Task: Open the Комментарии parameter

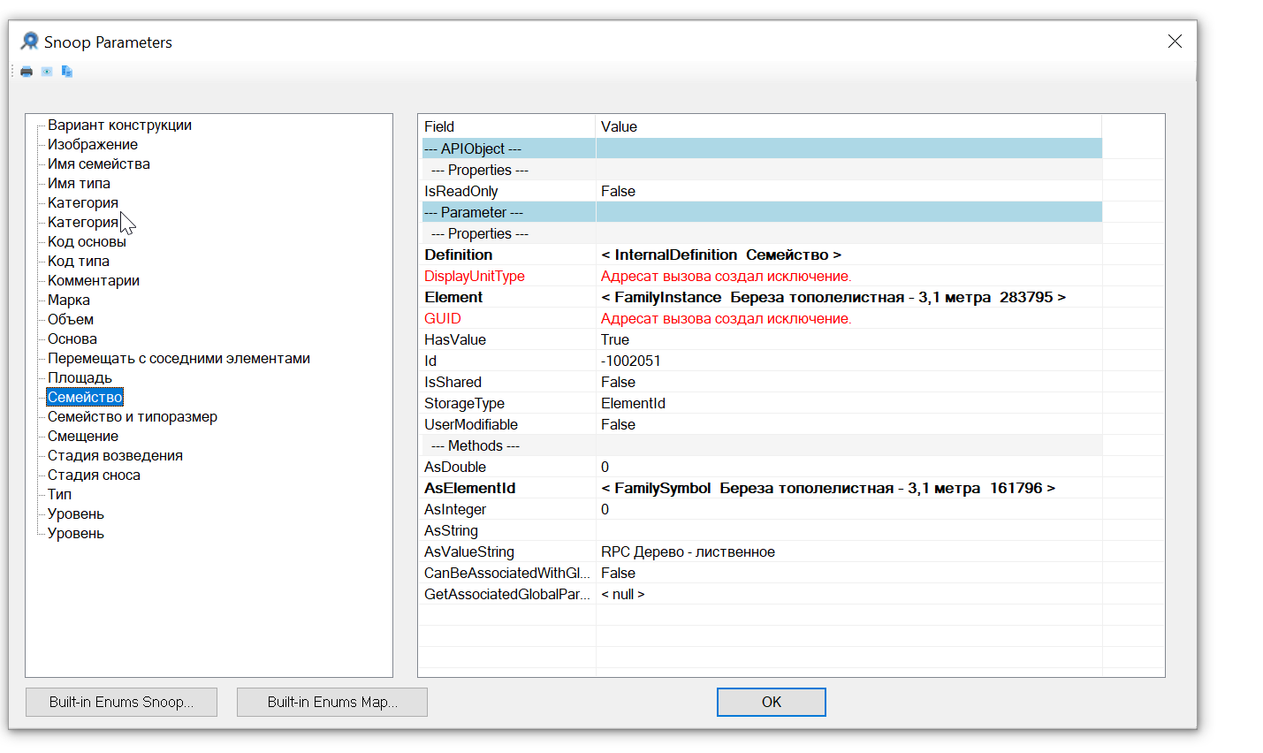Action: click(94, 281)
